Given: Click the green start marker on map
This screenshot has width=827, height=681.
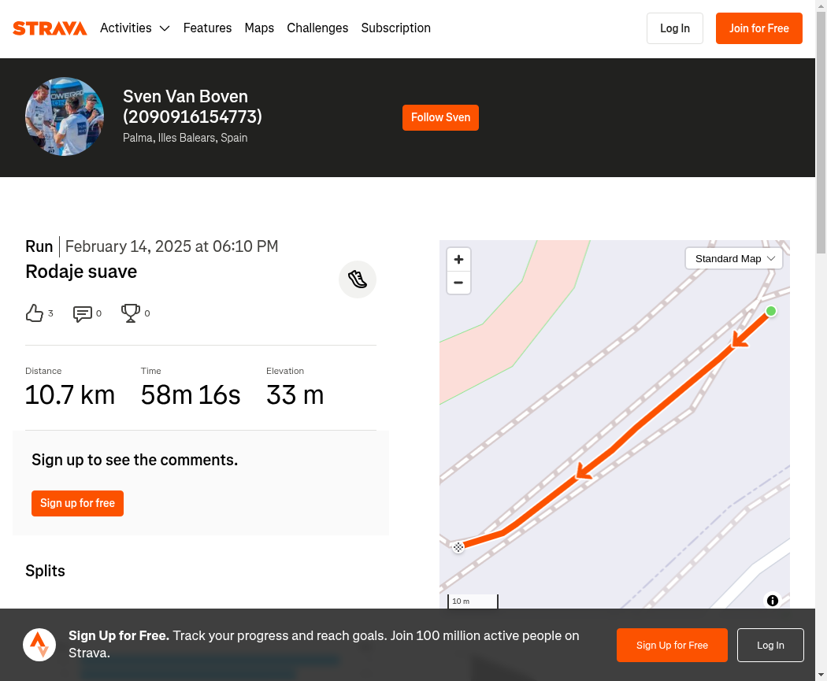Looking at the screenshot, I should (x=770, y=311).
